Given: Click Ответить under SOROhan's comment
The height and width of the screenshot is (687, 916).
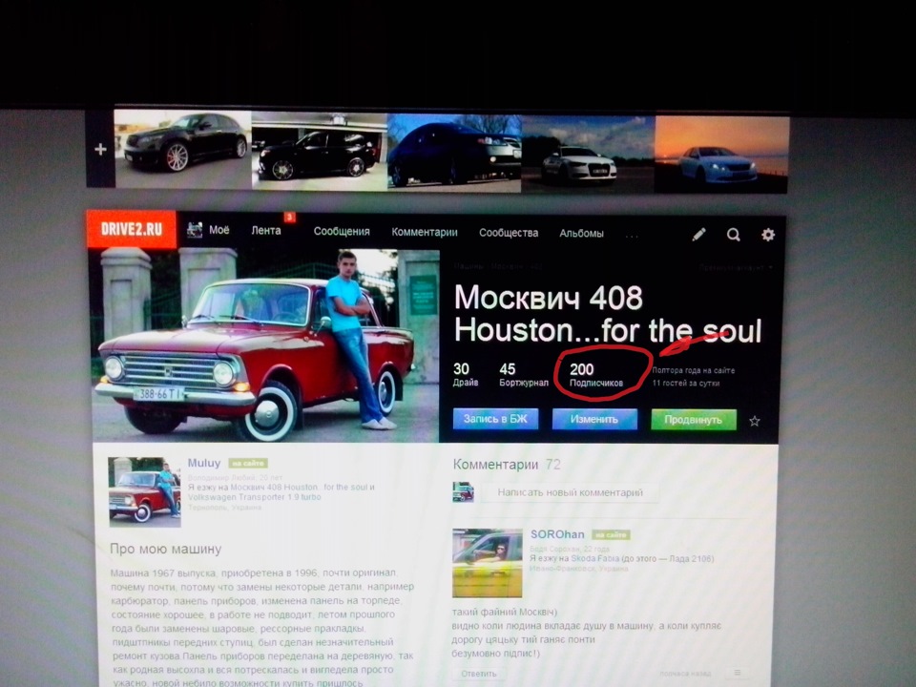Looking at the screenshot, I should coord(478,674).
